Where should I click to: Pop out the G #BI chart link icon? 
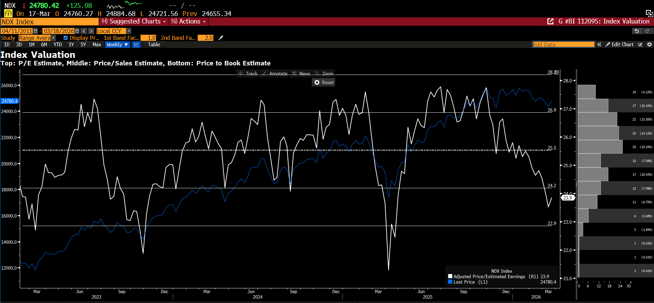(x=550, y=21)
